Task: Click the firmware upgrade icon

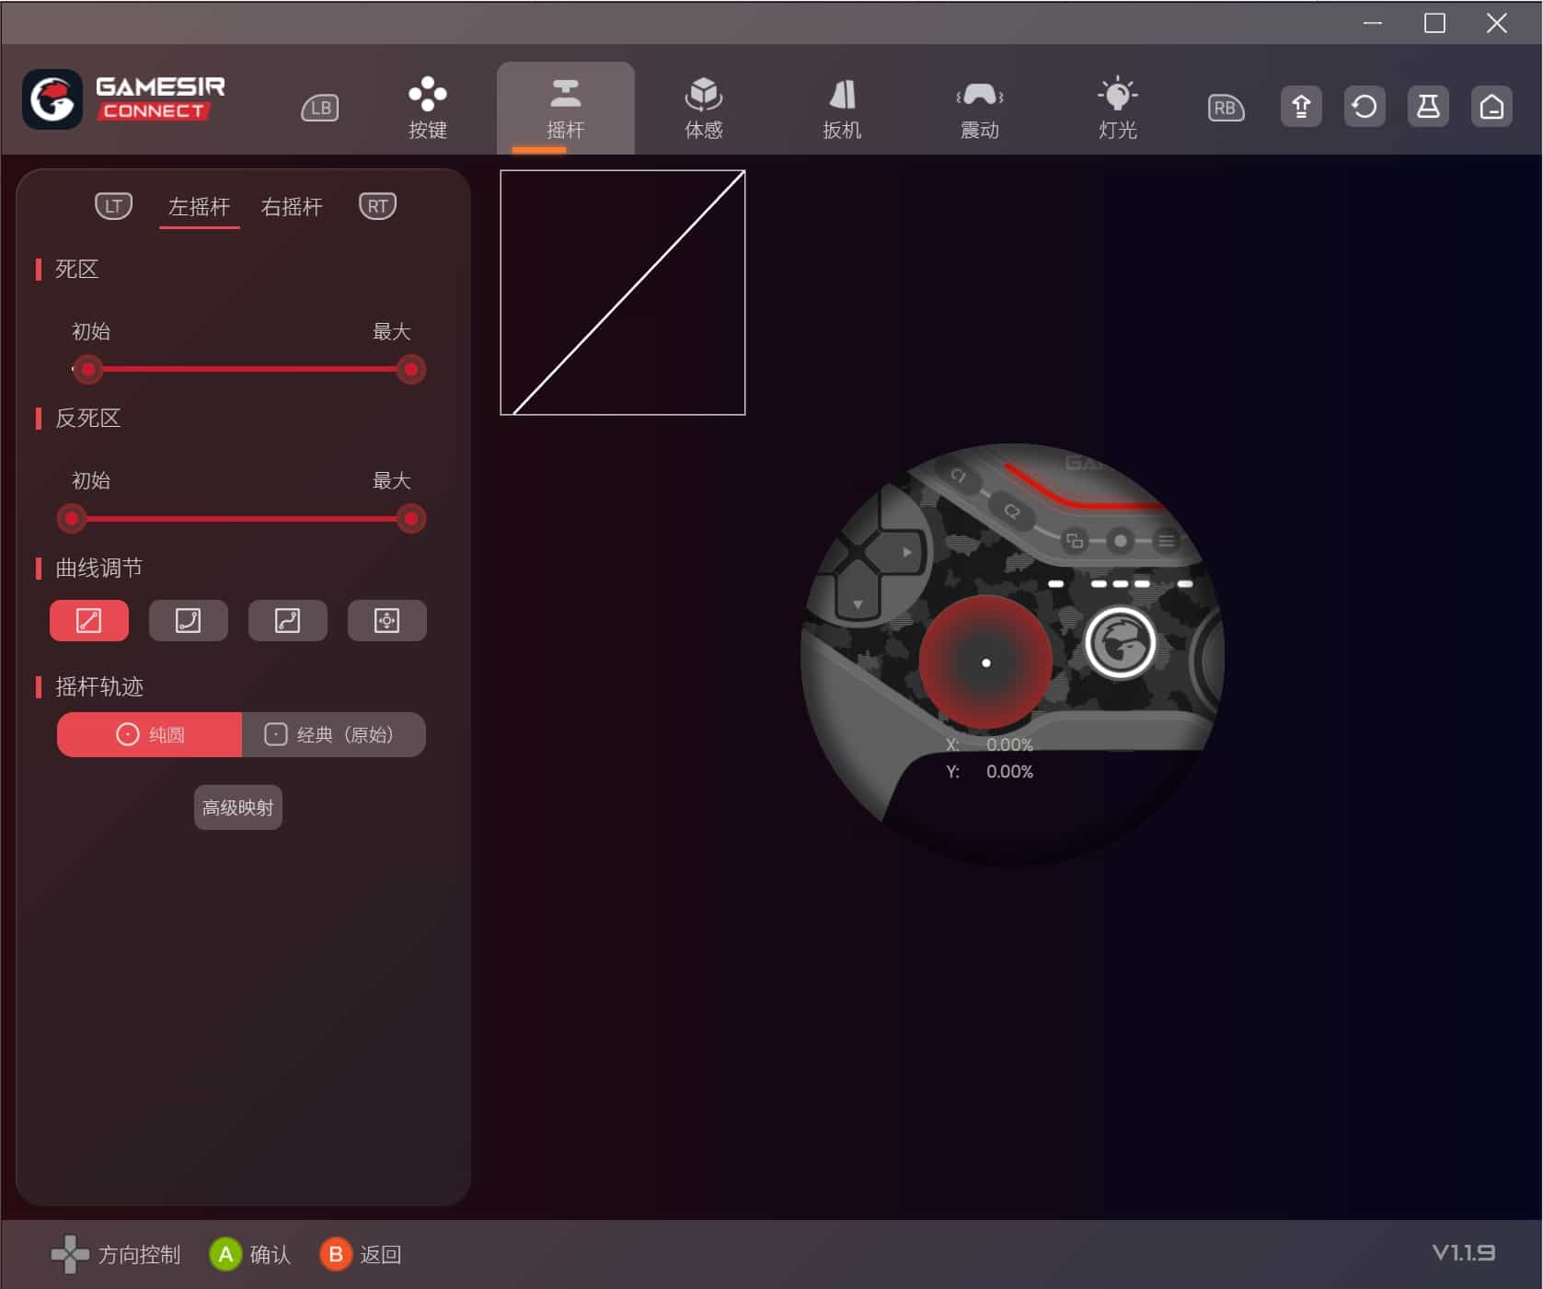Action: point(1300,107)
